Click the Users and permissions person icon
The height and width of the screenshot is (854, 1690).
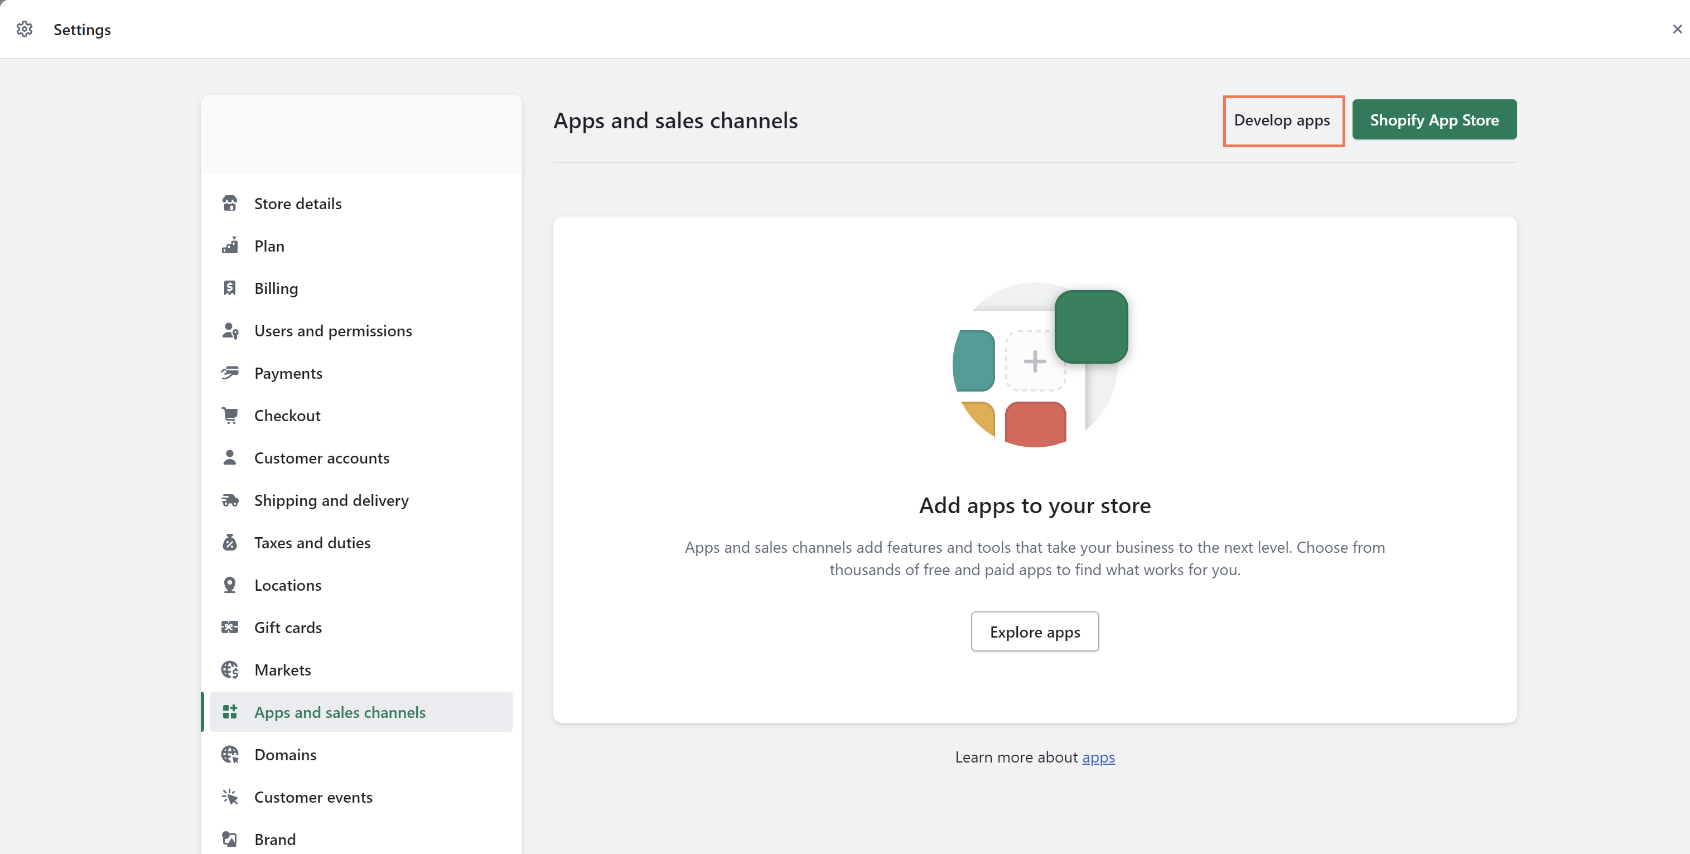point(230,331)
